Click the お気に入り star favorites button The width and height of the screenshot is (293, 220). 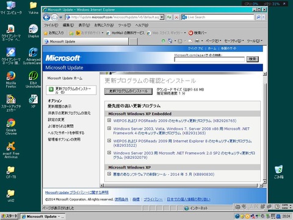(54, 33)
